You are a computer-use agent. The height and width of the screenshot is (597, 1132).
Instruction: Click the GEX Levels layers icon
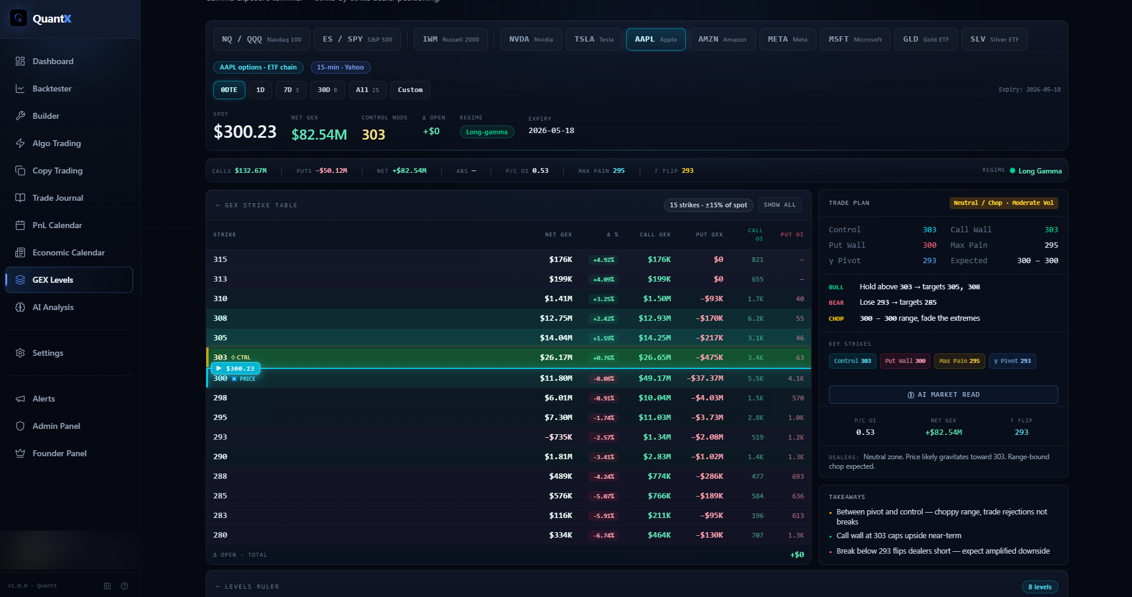pos(20,280)
